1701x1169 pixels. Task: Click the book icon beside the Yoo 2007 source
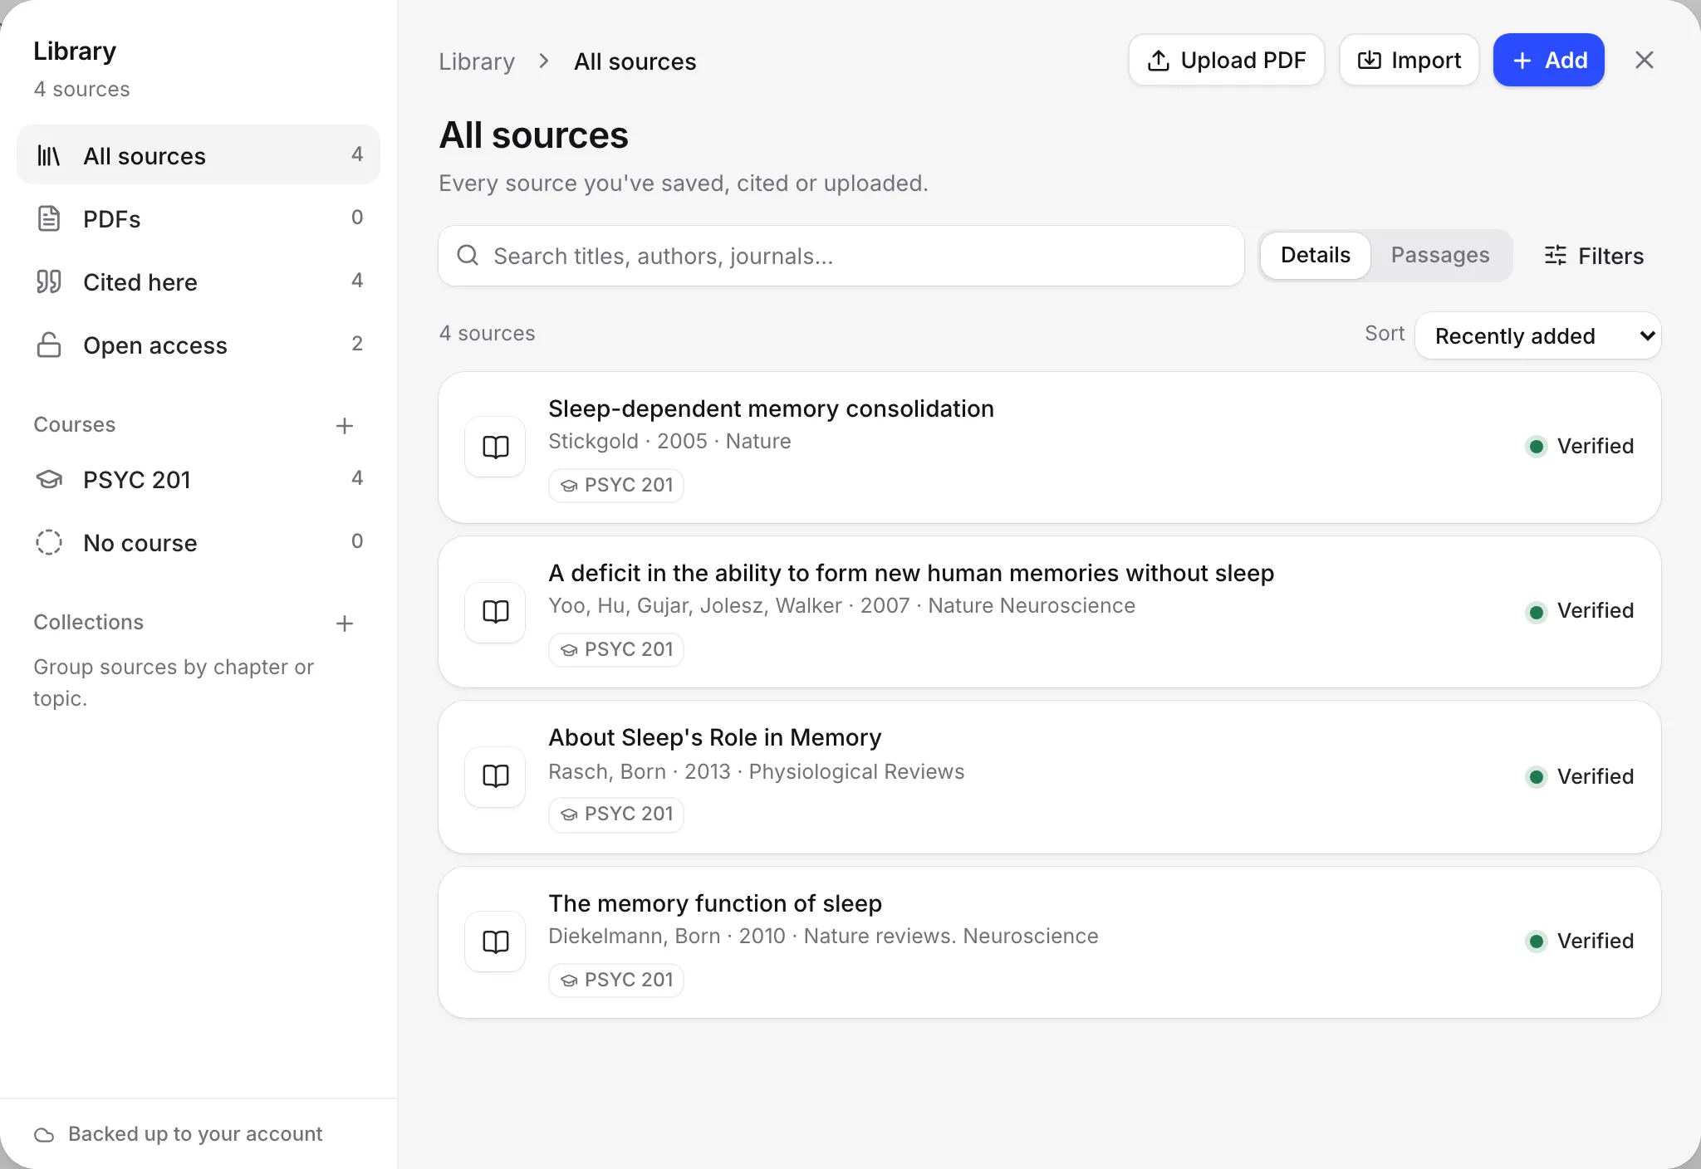pyautogui.click(x=495, y=612)
